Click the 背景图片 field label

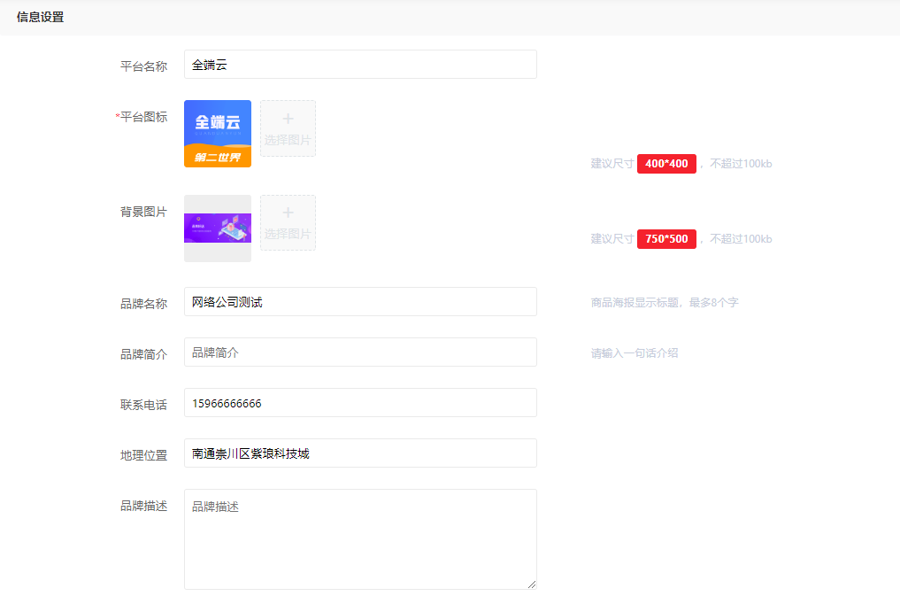(143, 212)
